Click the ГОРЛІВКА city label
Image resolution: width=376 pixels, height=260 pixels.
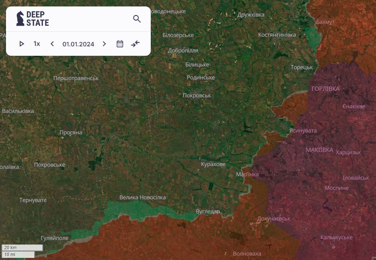click(x=325, y=89)
